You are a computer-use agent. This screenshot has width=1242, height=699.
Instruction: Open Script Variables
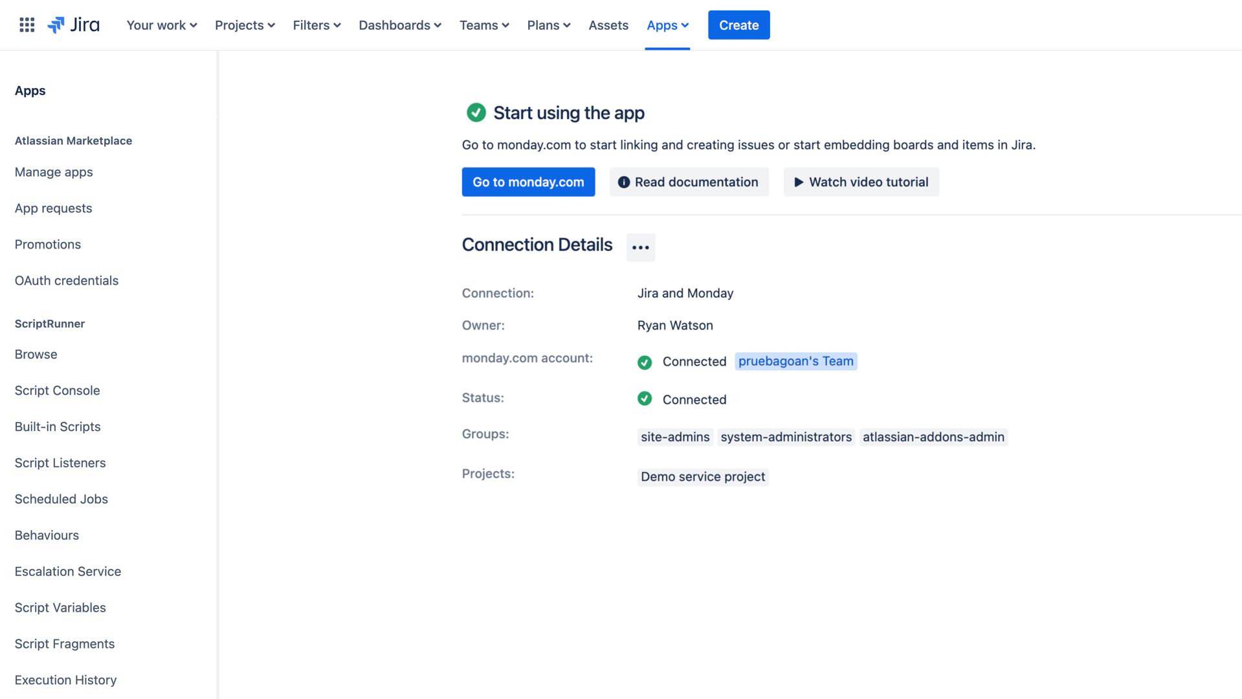[60, 608]
